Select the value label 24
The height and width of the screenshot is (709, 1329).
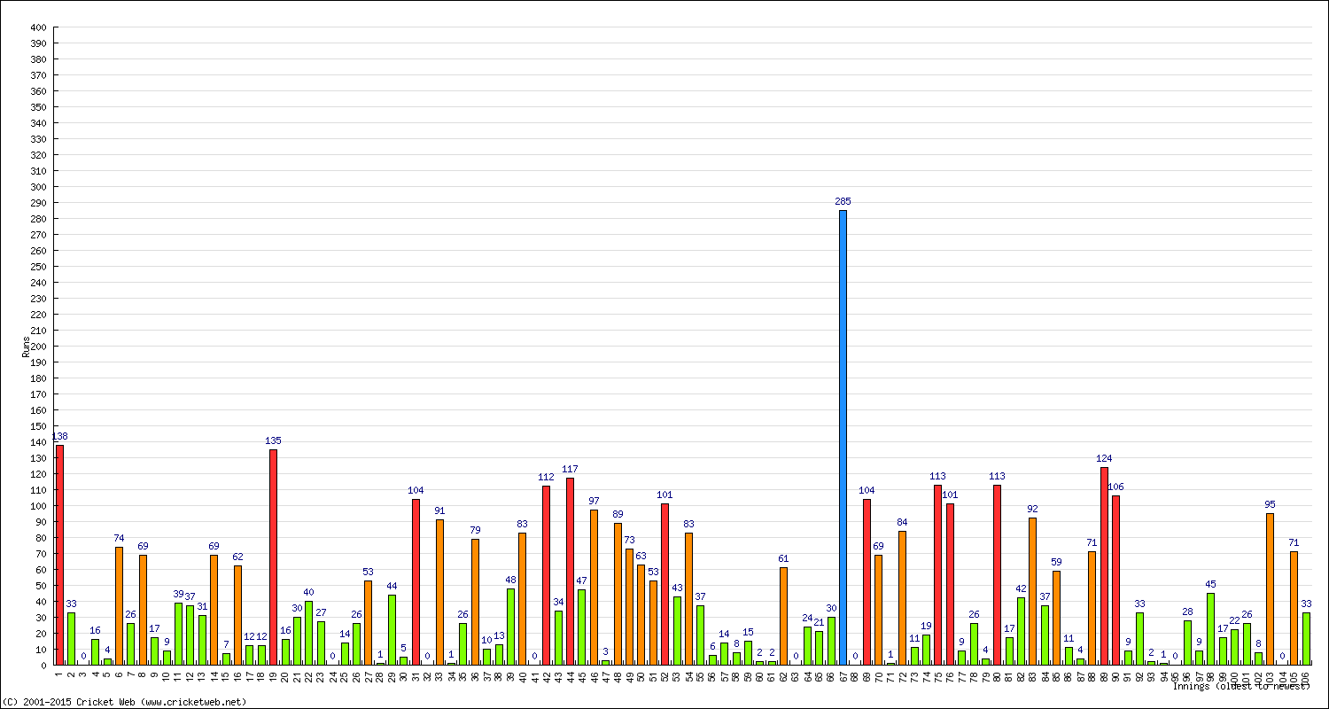pos(807,618)
